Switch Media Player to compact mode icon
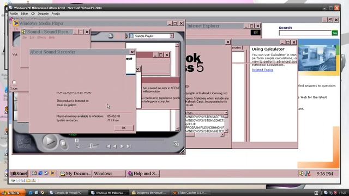349x196 pixels. [x=176, y=144]
